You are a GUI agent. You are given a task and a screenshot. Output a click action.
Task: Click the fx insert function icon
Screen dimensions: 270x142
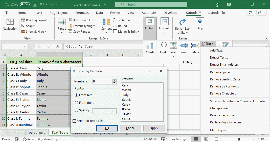tap(58, 46)
